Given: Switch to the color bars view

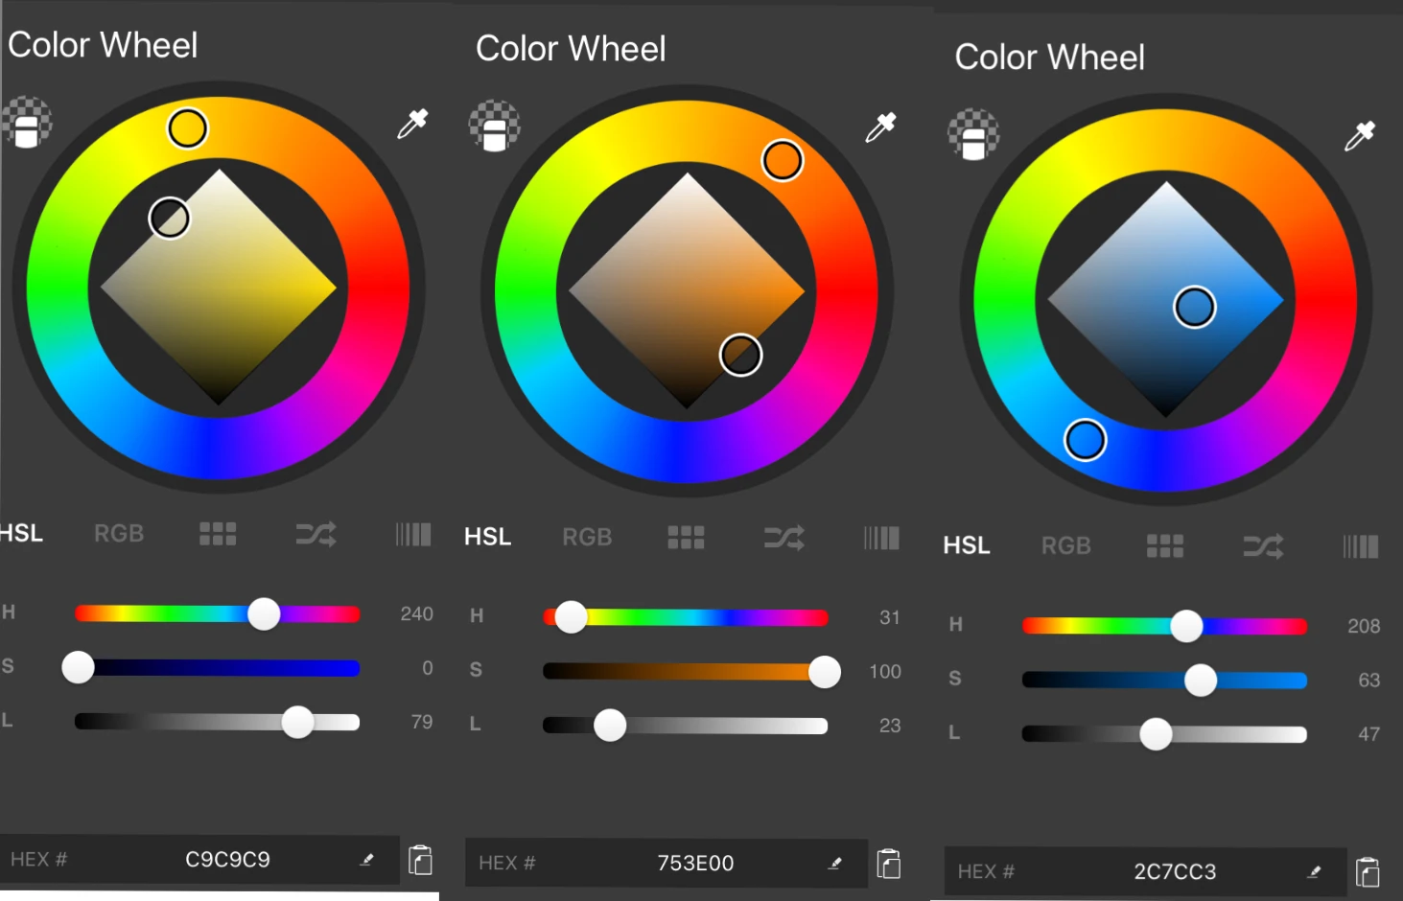Looking at the screenshot, I should pyautogui.click(x=412, y=534).
